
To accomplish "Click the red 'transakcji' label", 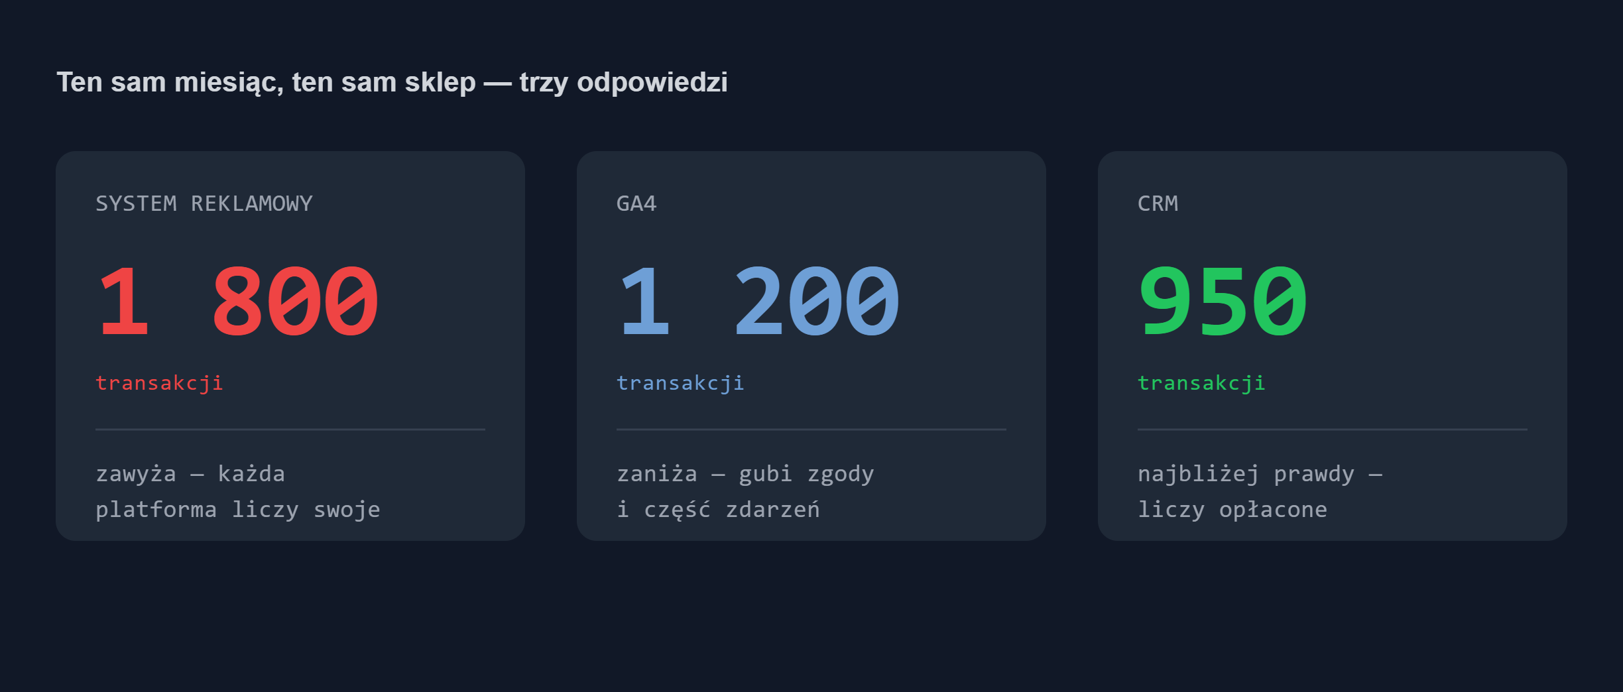I will [159, 383].
